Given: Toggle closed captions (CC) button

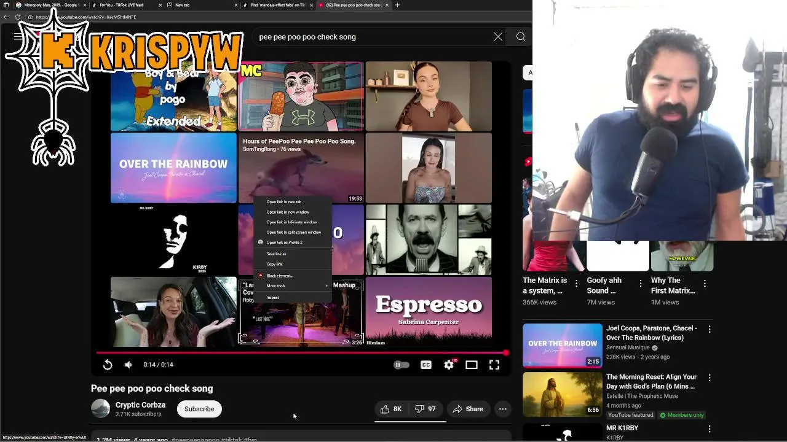Looking at the screenshot, I should pyautogui.click(x=426, y=365).
